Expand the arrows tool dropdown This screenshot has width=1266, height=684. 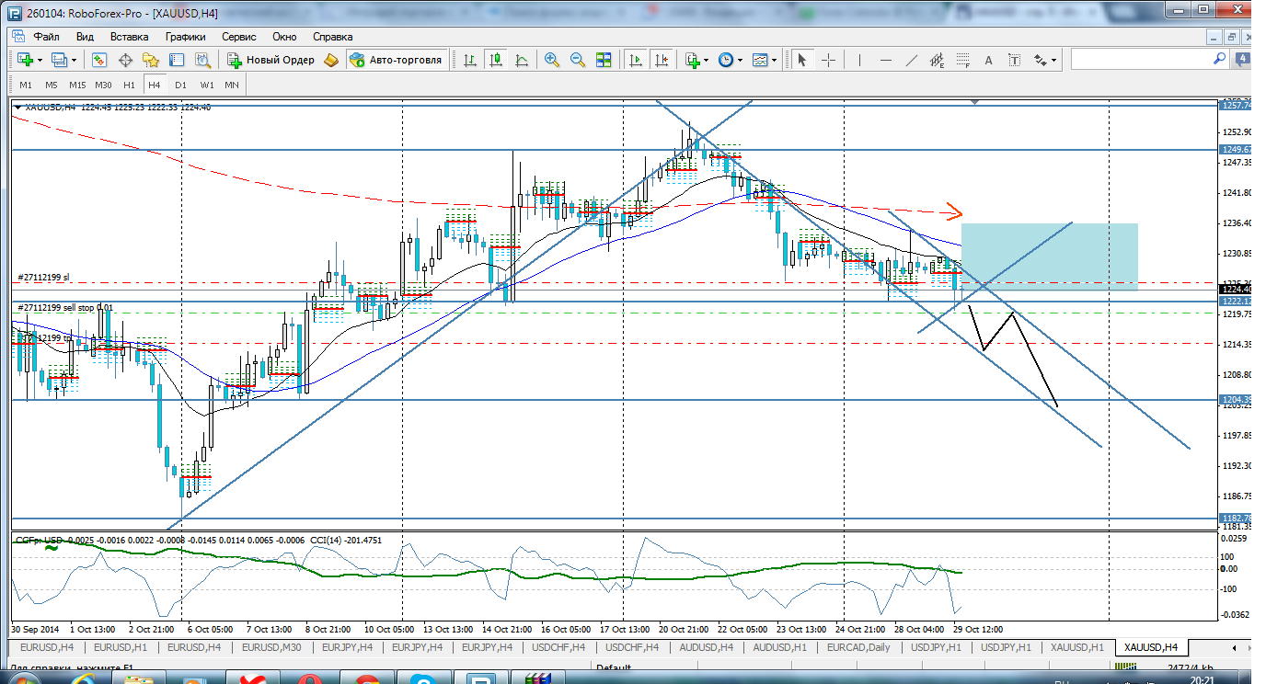(x=1054, y=60)
